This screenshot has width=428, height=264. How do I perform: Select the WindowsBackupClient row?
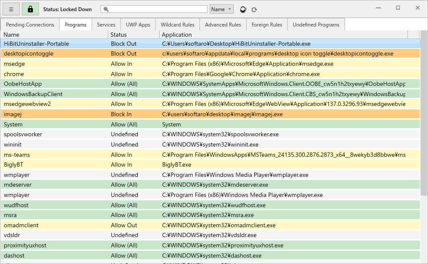(x=210, y=94)
